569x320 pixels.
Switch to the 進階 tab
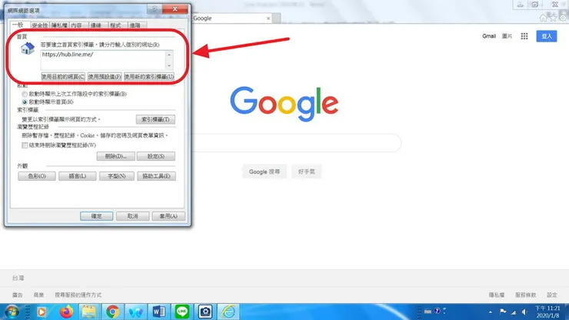pyautogui.click(x=135, y=25)
